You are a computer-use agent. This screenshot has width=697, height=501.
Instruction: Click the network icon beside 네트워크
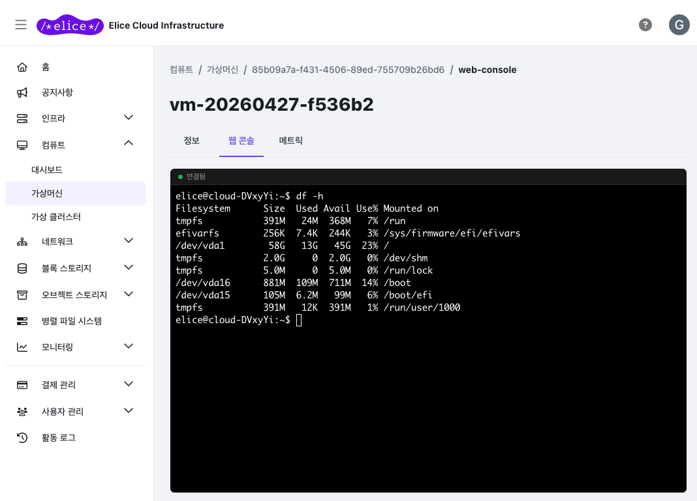point(22,242)
